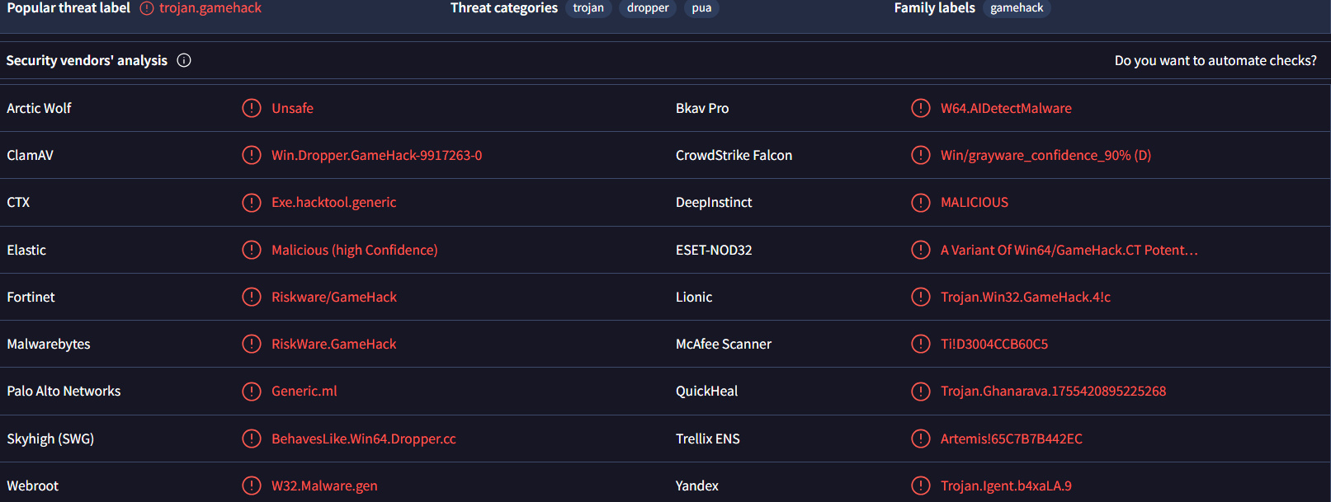Image resolution: width=1331 pixels, height=502 pixels.
Task: Select the dropper threat category tag
Action: 648,8
